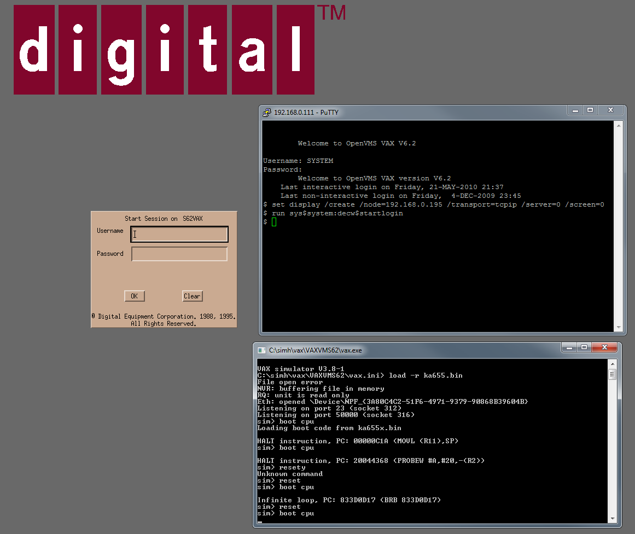635x534 pixels.
Task: Click the PuTTY scrollbar down arrow
Action: click(619, 327)
